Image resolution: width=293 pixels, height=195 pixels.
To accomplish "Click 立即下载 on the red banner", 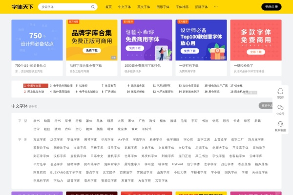I will (256, 52).
